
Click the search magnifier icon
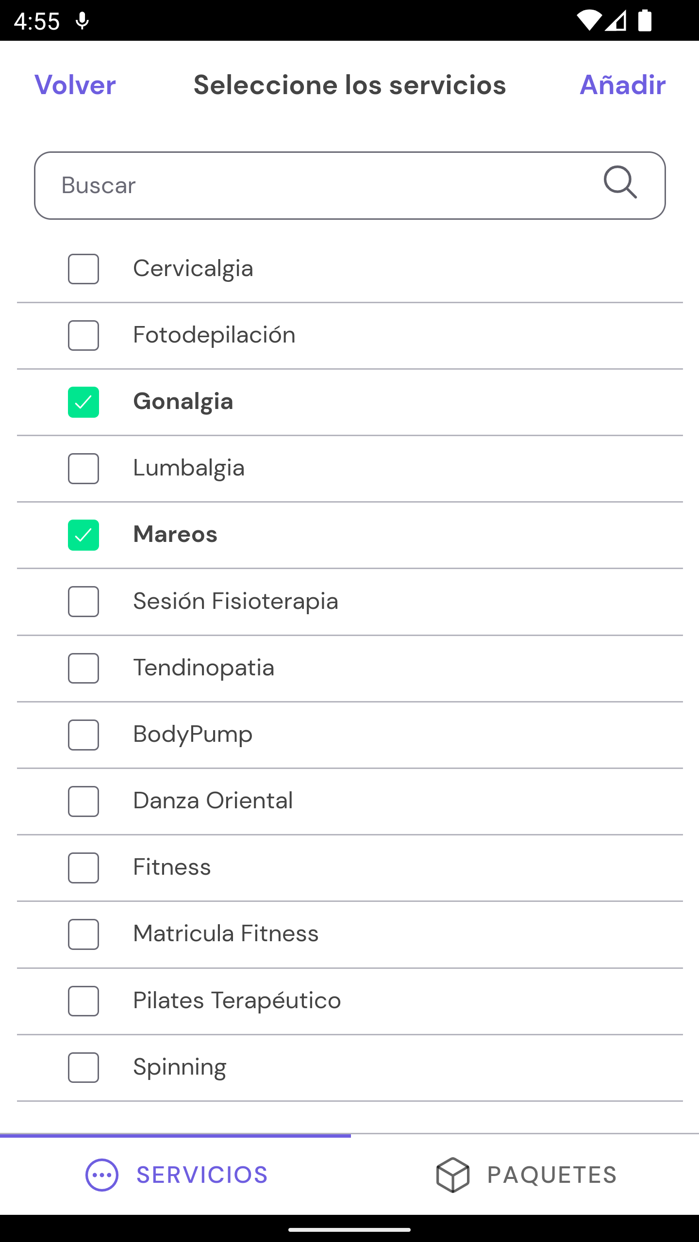pyautogui.click(x=620, y=182)
